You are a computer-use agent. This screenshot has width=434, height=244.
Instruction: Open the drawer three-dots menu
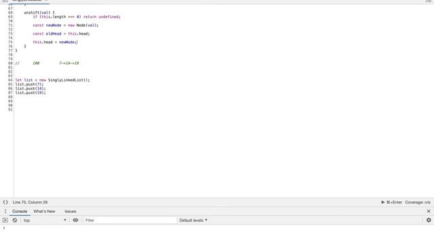(x=5, y=211)
